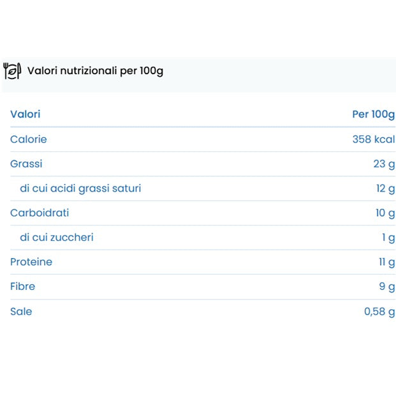The image size is (396, 396).
Task: Click the '358 kcal' value
Action: click(373, 139)
